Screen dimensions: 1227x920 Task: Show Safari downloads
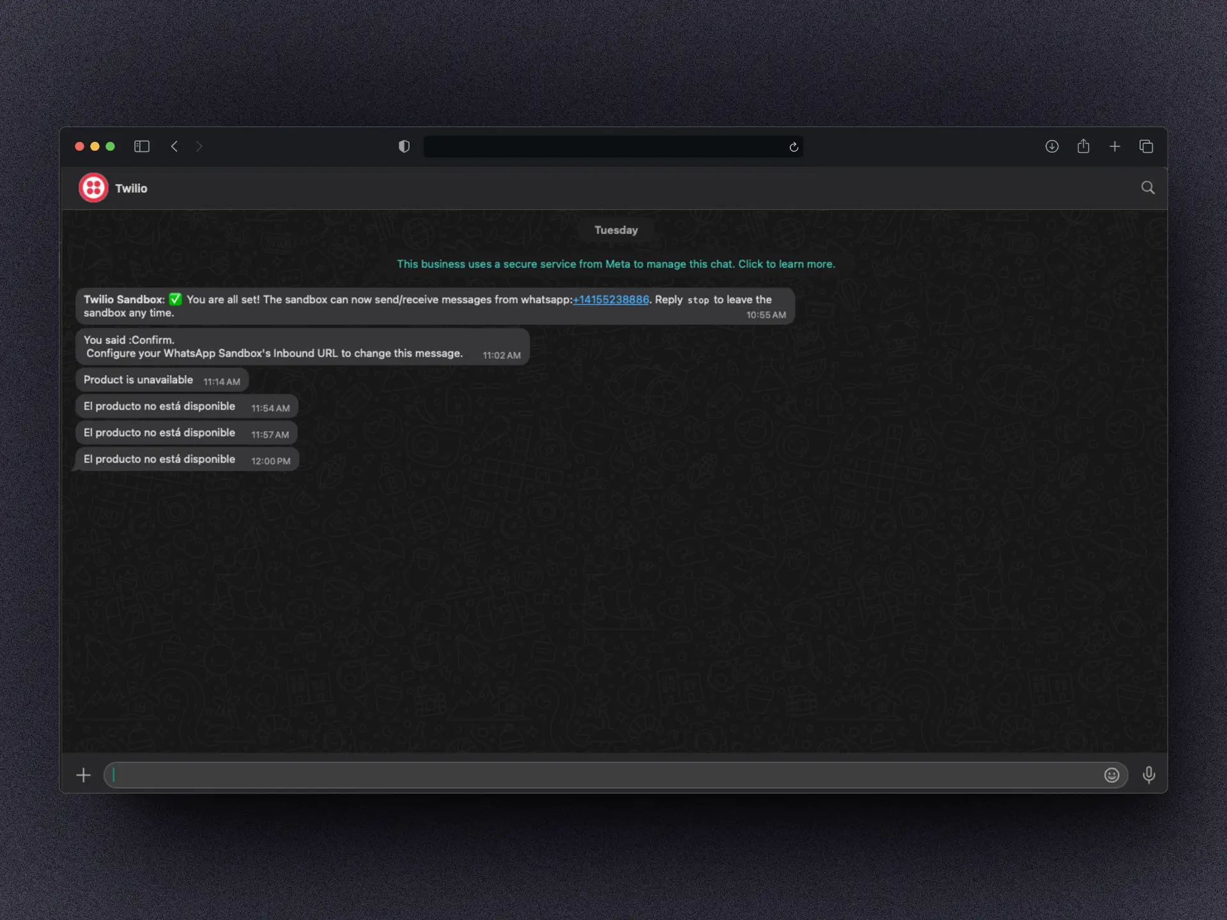[x=1052, y=146]
